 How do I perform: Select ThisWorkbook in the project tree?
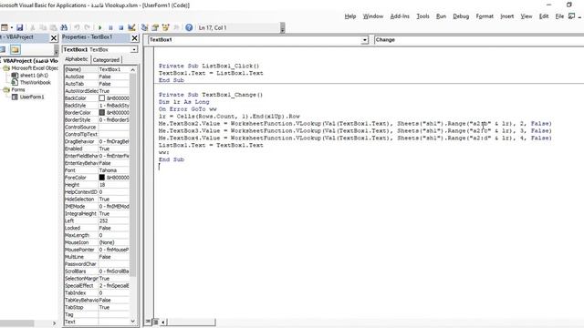35,83
